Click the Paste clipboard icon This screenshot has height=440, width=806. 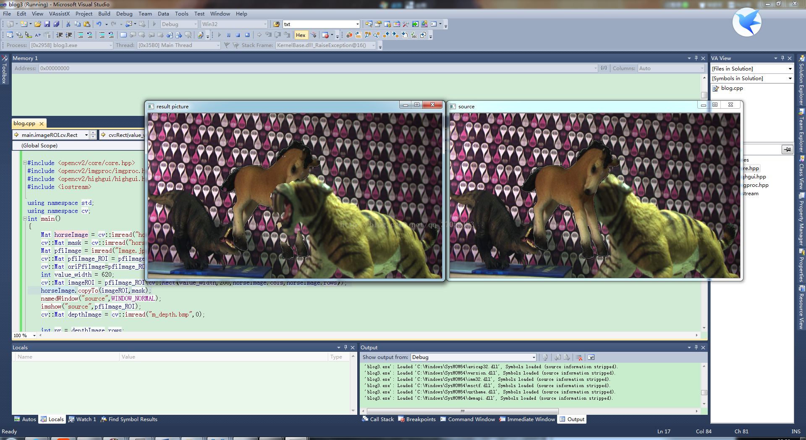[87, 24]
